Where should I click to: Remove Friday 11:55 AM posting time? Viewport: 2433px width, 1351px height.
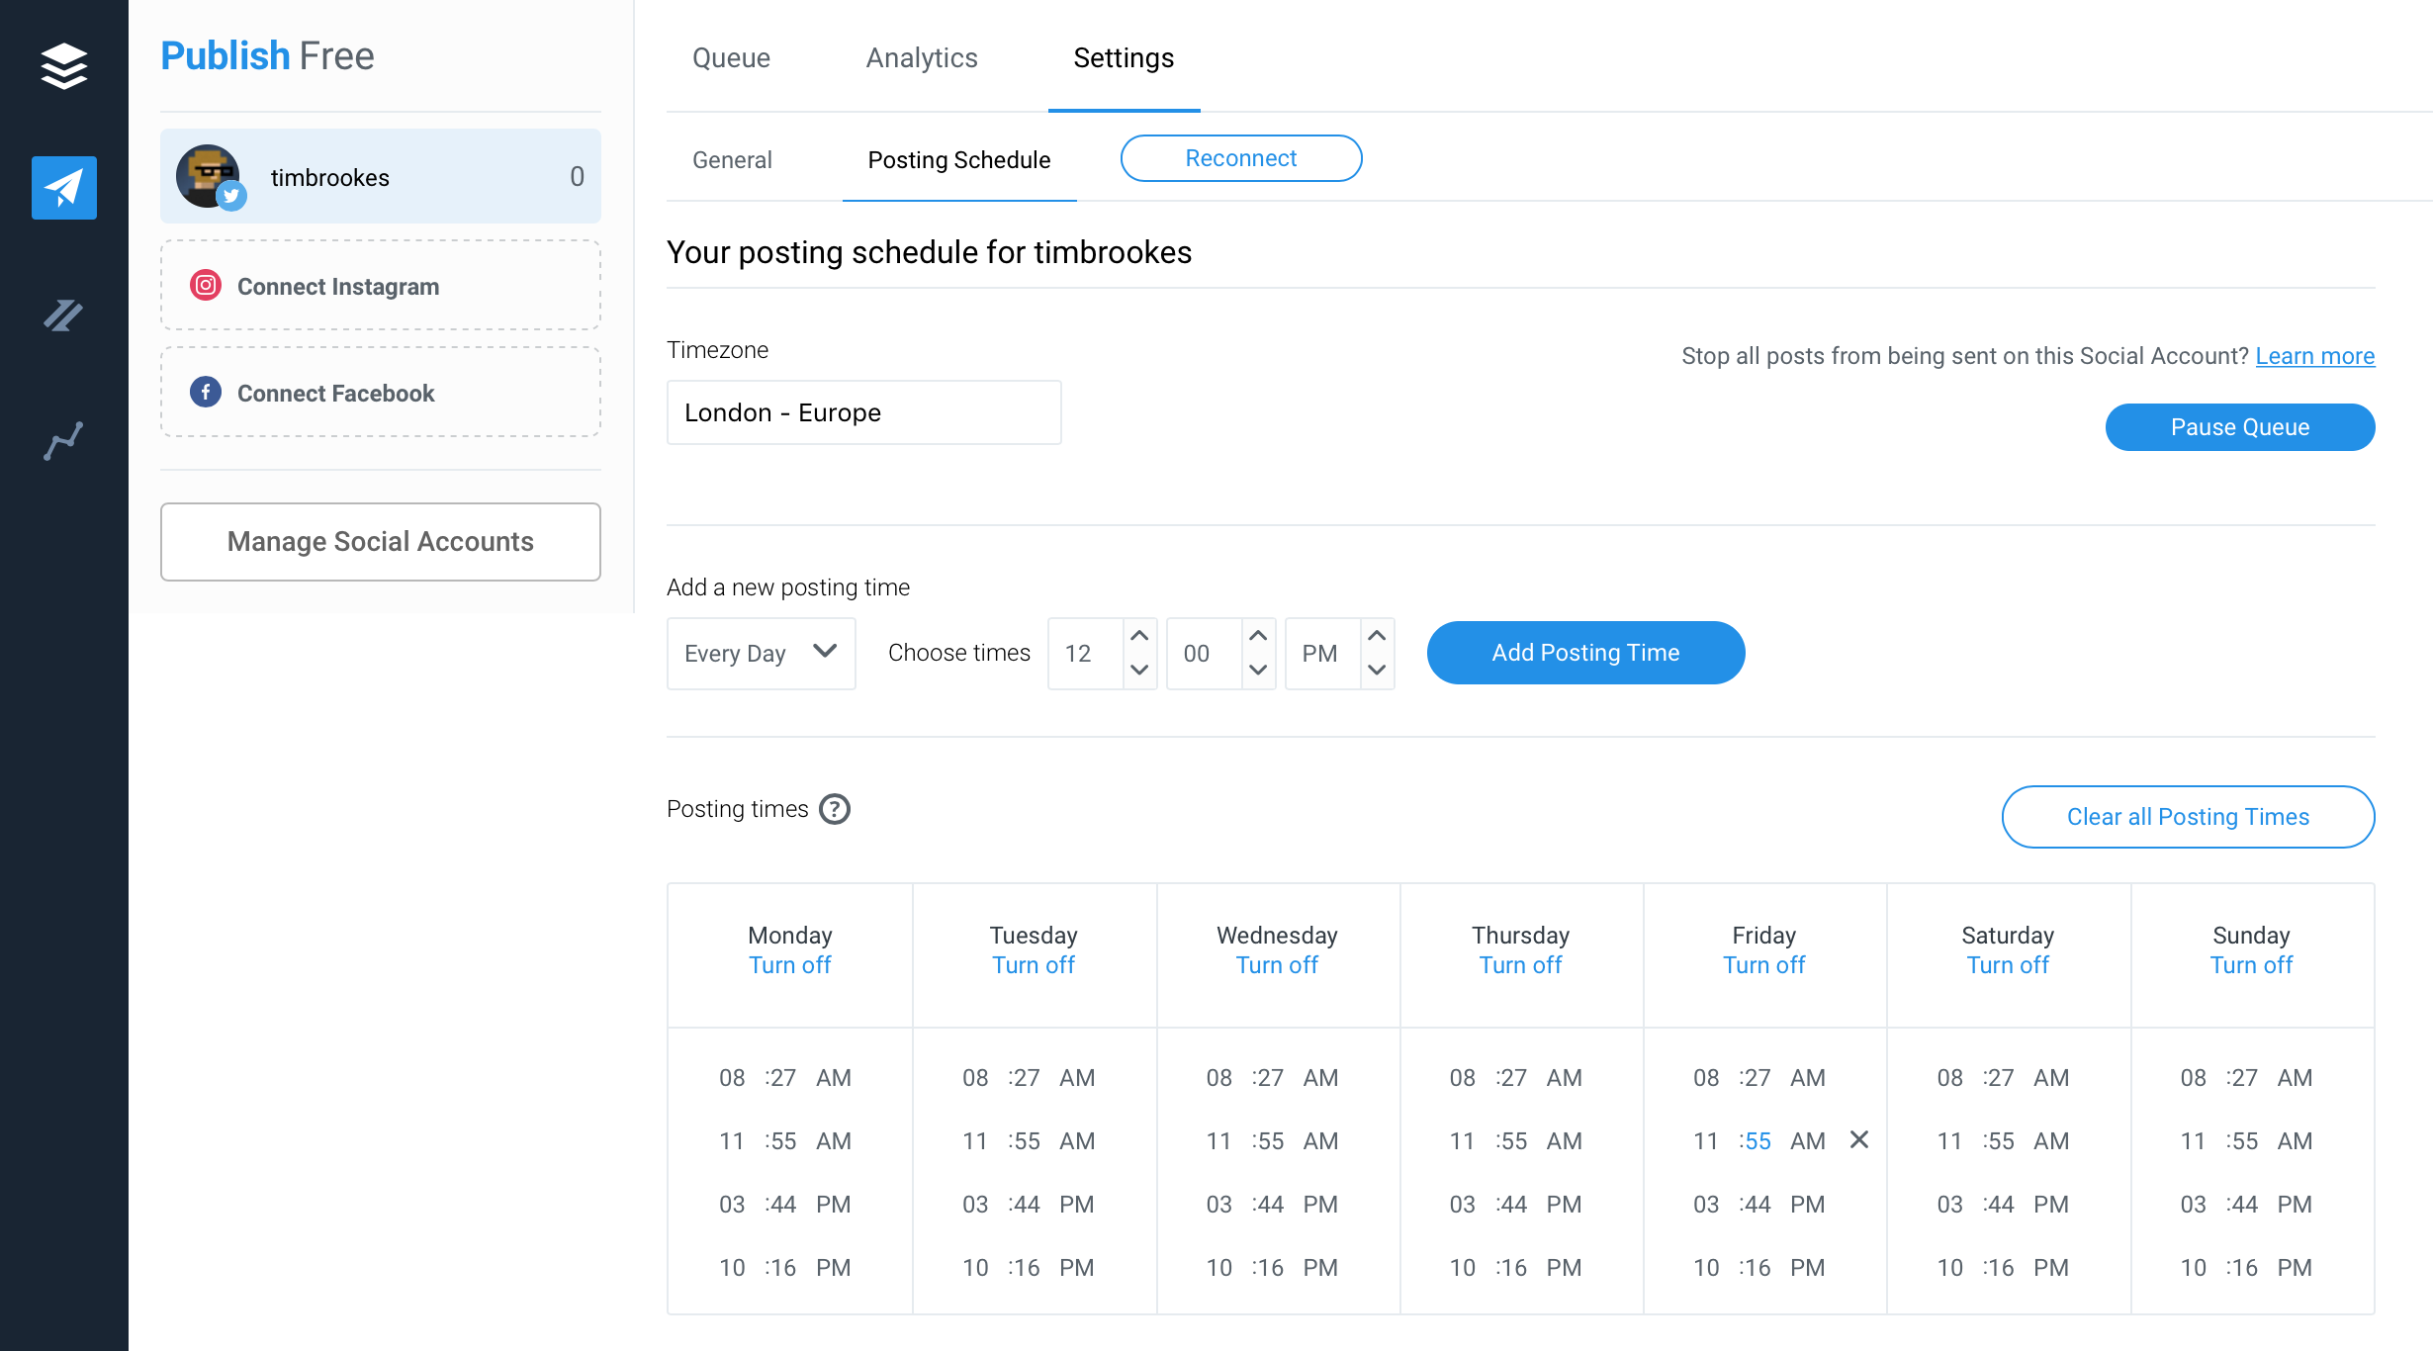(x=1859, y=1140)
